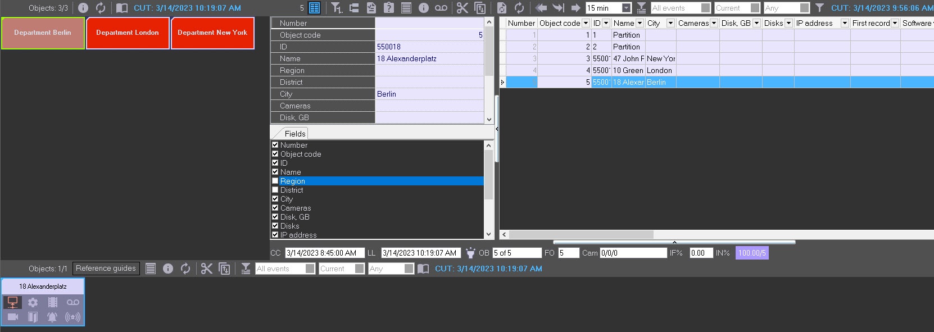Click the Reference guides button
934x332 pixels.
click(106, 269)
